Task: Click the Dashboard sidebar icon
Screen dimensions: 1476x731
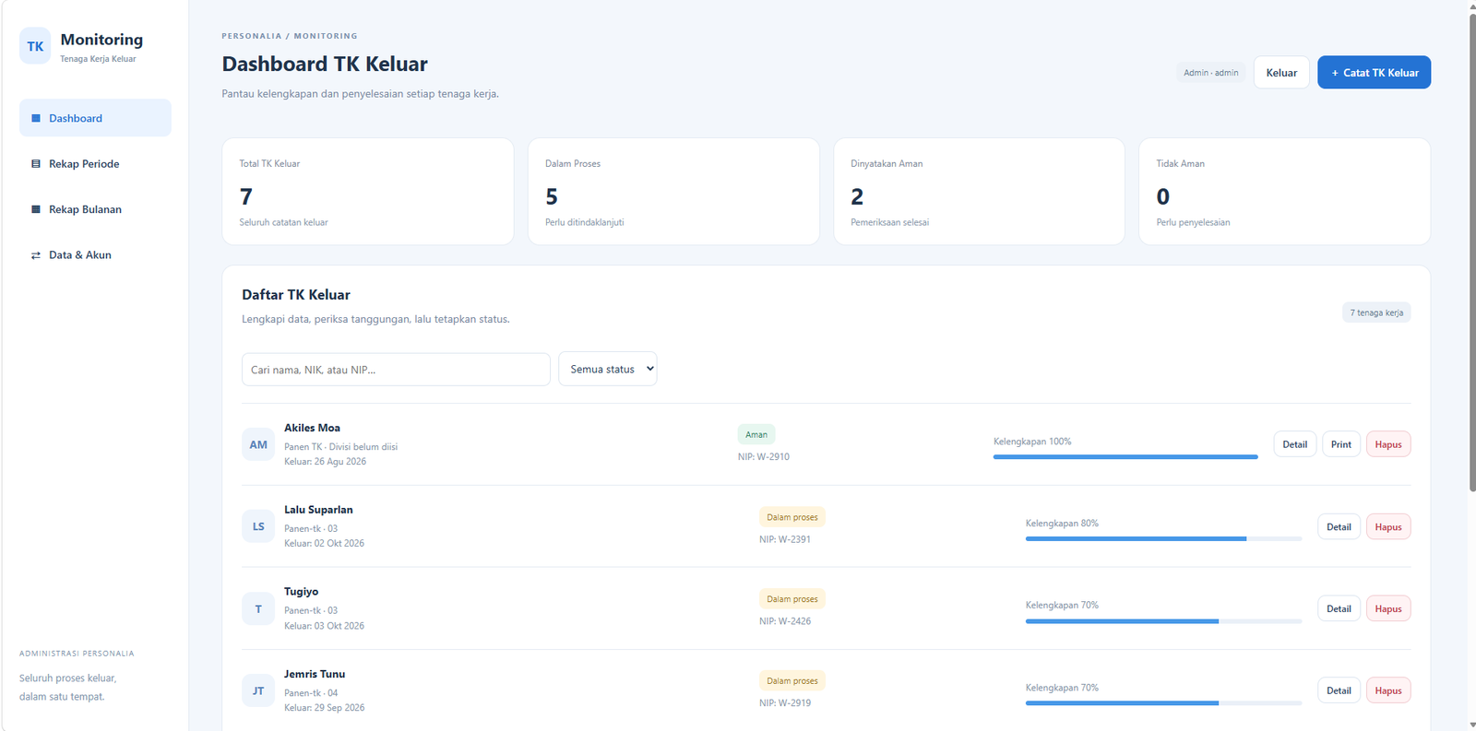Action: 36,118
